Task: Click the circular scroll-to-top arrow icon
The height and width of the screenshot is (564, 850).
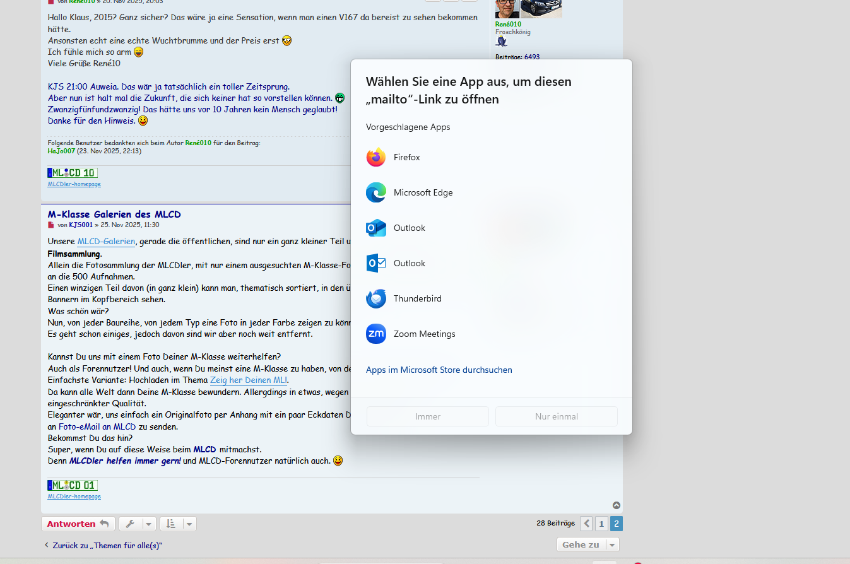Action: tap(617, 505)
